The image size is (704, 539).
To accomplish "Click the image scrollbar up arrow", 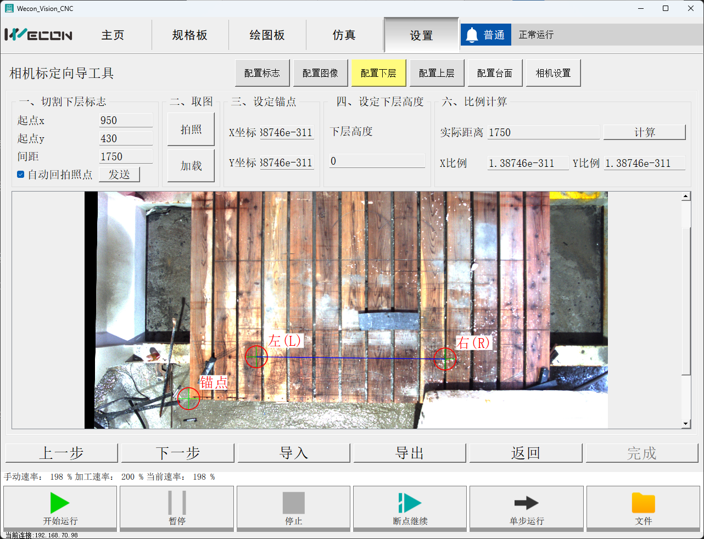I will coord(685,196).
